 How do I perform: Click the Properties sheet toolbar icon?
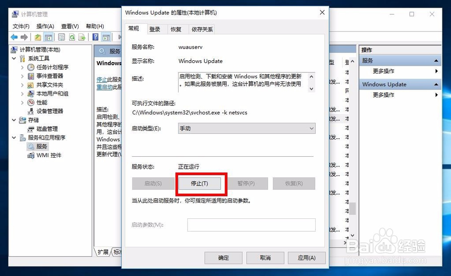point(61,37)
